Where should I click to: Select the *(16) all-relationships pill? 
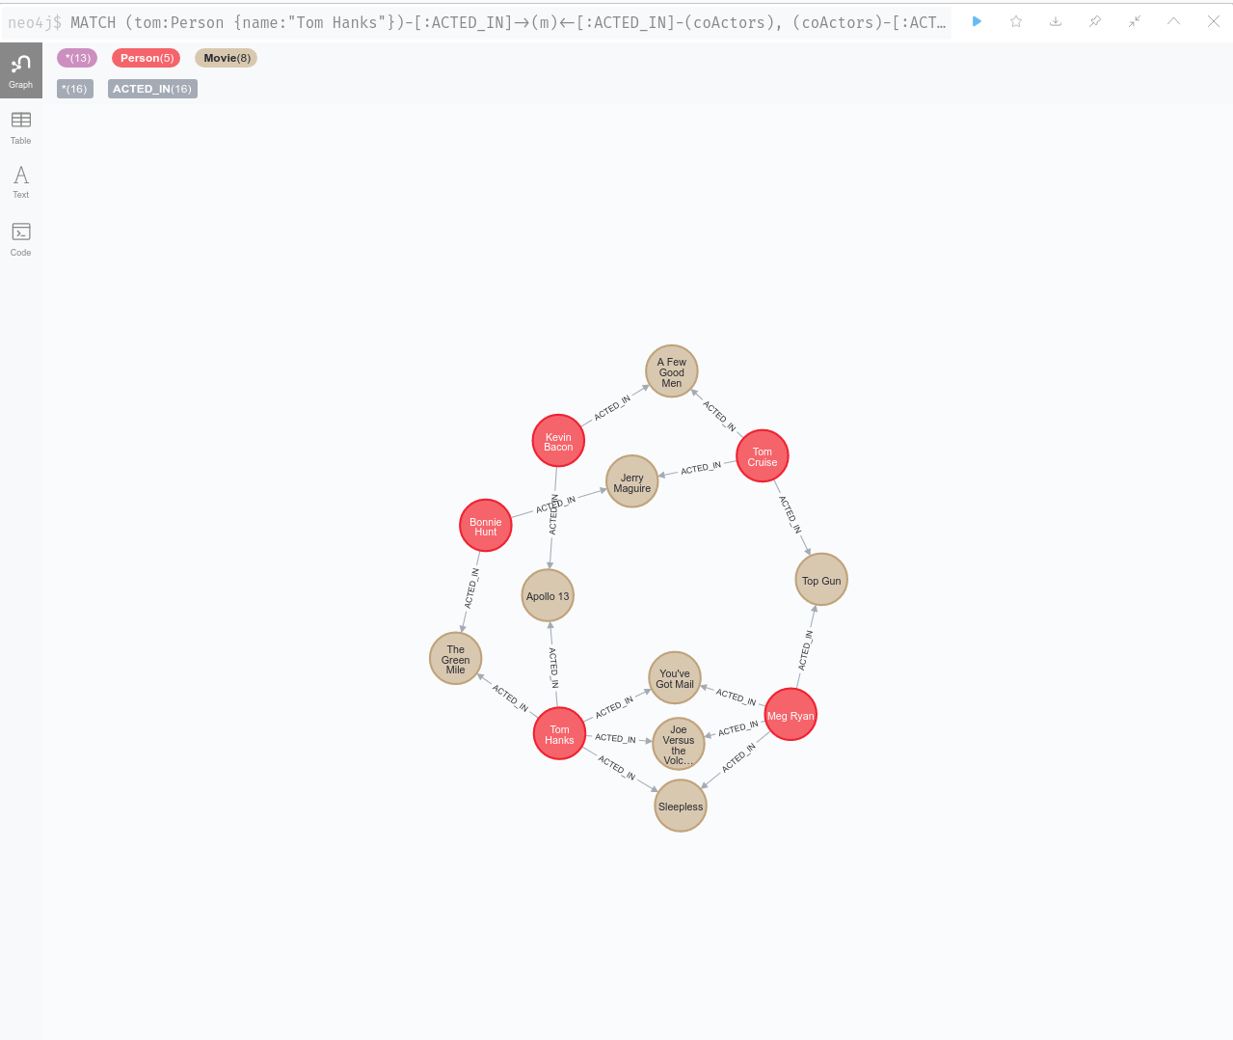pos(74,89)
